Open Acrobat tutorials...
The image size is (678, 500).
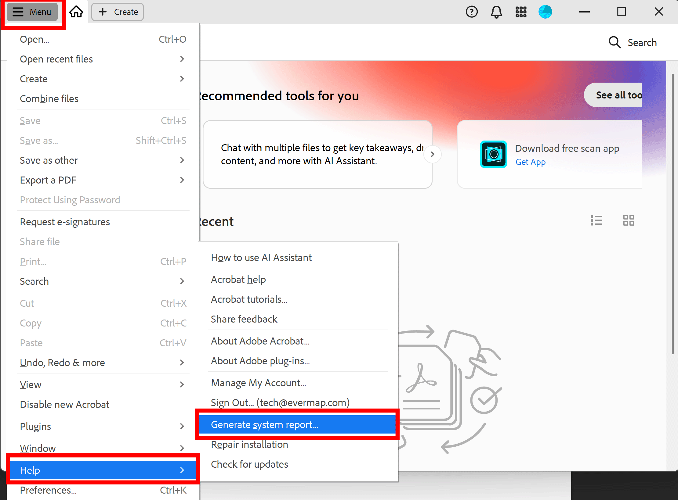298,299
